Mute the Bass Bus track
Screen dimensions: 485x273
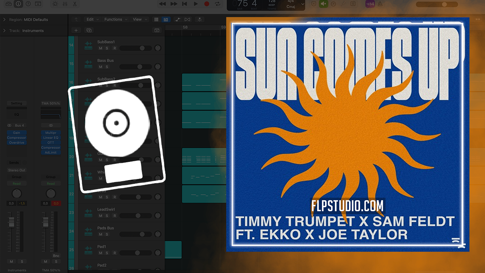coord(100,67)
